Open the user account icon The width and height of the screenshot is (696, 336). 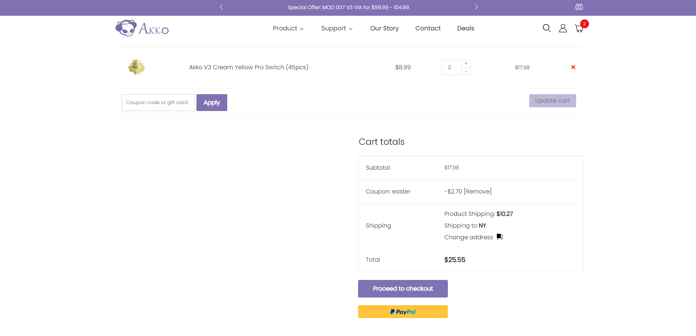563,28
